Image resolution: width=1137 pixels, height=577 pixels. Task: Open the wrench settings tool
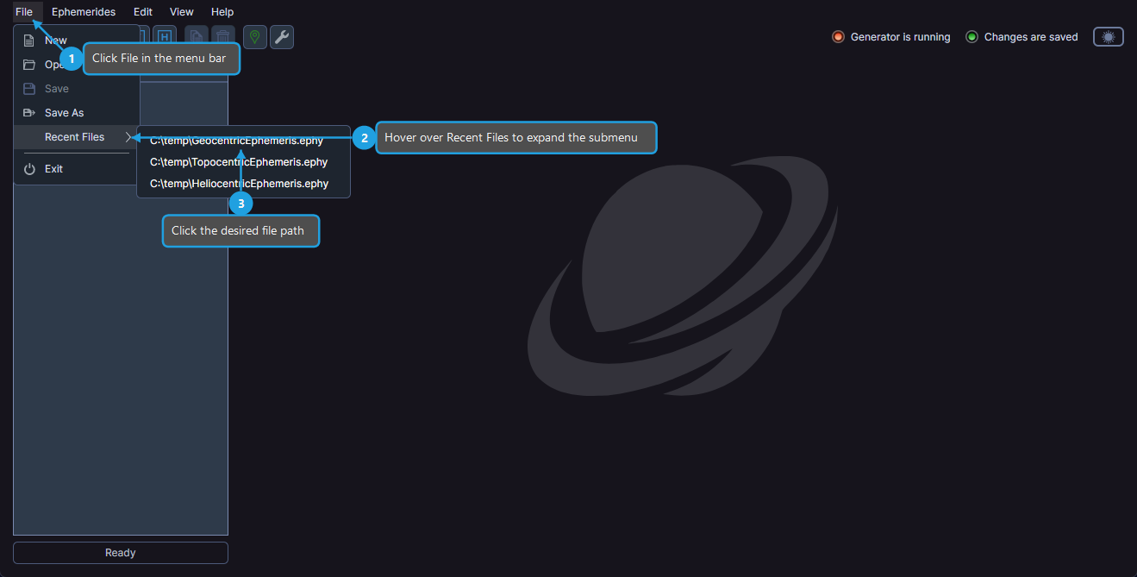pos(282,36)
